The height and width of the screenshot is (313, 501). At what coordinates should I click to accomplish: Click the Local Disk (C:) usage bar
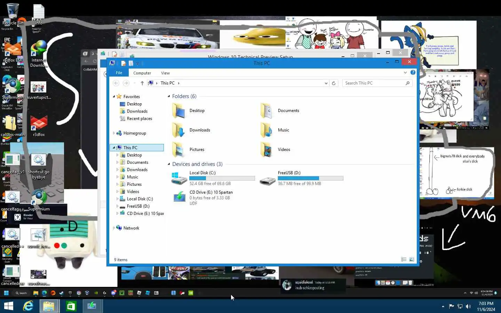[x=222, y=178]
